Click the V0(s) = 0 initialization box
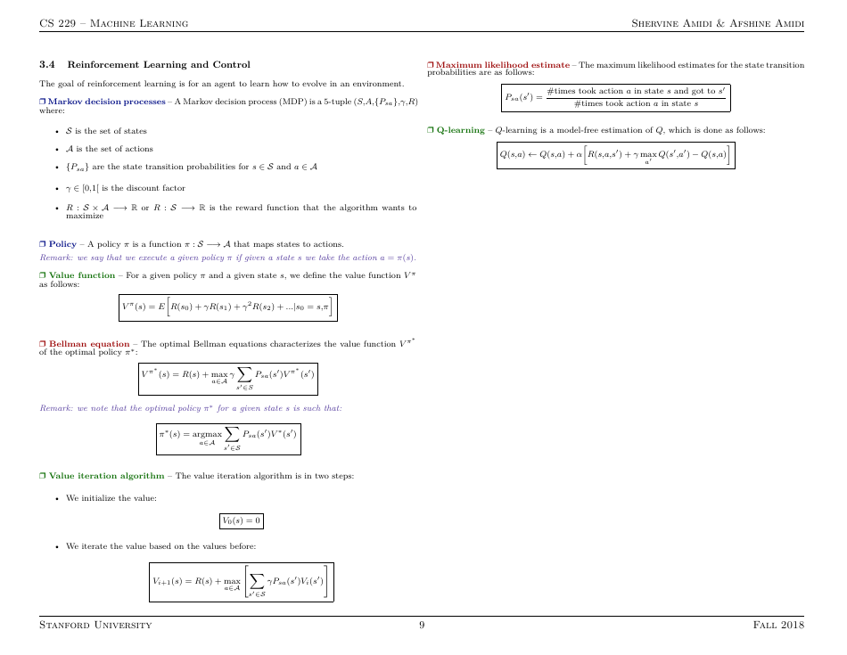The image size is (847, 655). click(x=242, y=520)
